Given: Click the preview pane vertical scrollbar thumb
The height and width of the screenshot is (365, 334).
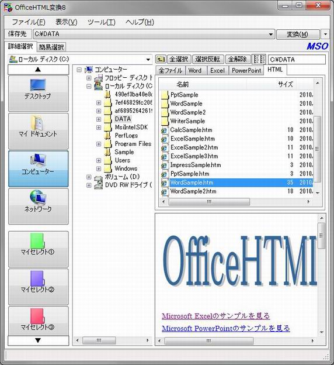Looking at the screenshot, I should click(x=322, y=236).
